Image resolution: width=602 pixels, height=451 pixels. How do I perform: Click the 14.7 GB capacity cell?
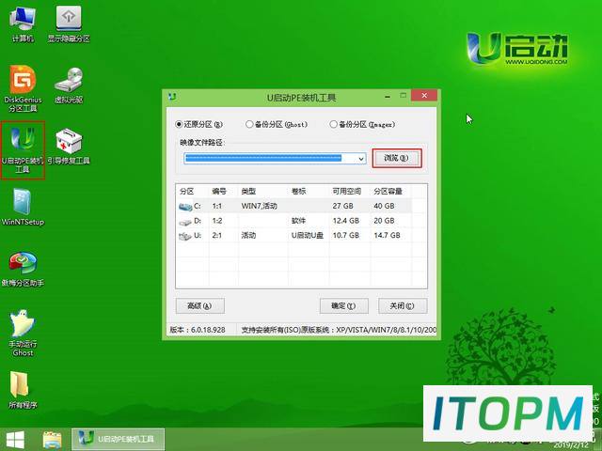[x=387, y=235]
